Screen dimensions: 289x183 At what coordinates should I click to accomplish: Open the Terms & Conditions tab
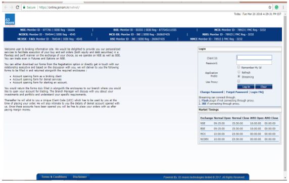54,177
